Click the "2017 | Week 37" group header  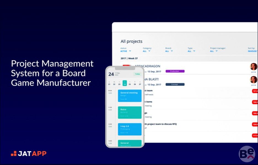click(x=129, y=59)
